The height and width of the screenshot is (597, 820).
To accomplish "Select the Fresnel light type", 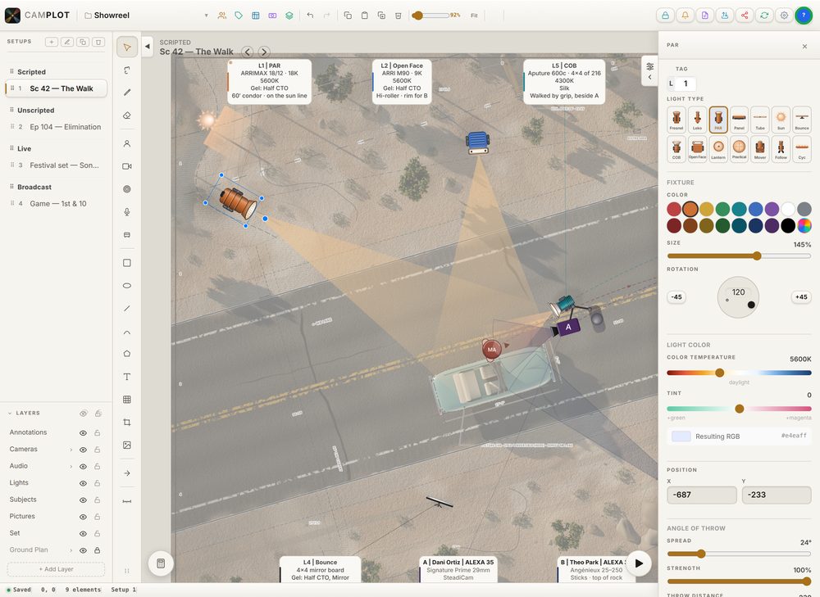I will 676,120.
